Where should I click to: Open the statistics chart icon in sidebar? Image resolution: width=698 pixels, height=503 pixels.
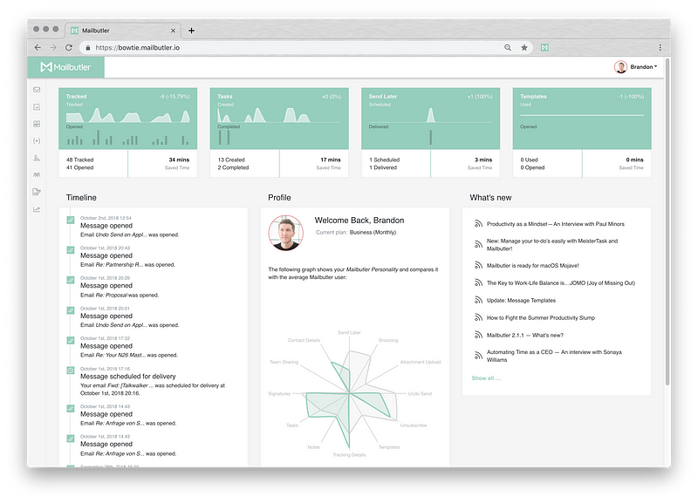[37, 209]
